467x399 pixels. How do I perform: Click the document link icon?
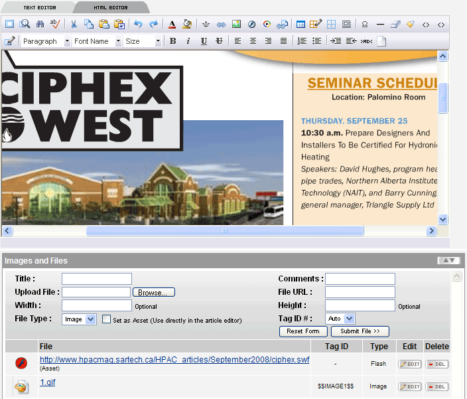click(282, 24)
